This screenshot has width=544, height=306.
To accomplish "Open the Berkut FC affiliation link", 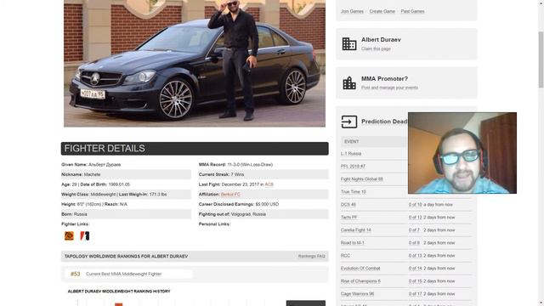I will [230, 195].
